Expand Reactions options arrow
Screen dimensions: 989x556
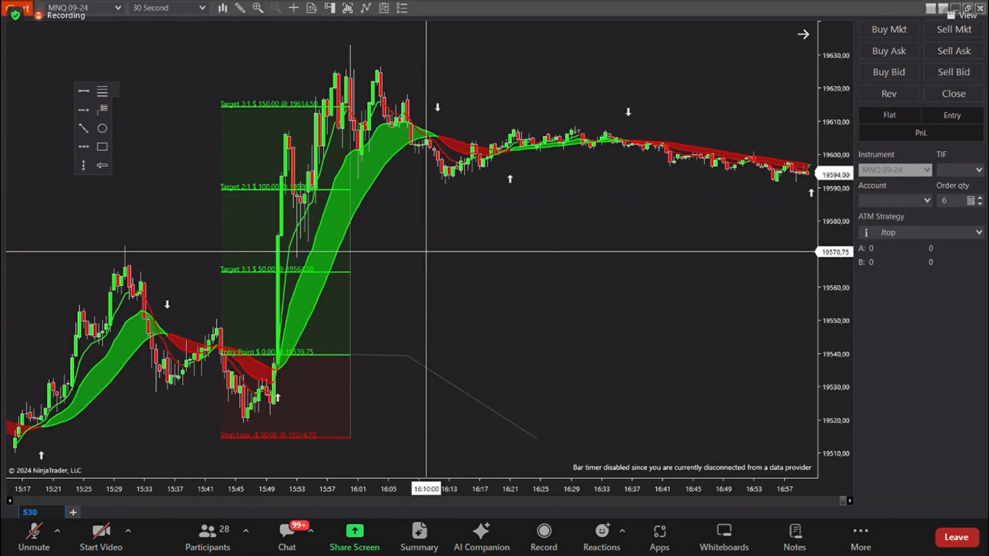tap(622, 531)
